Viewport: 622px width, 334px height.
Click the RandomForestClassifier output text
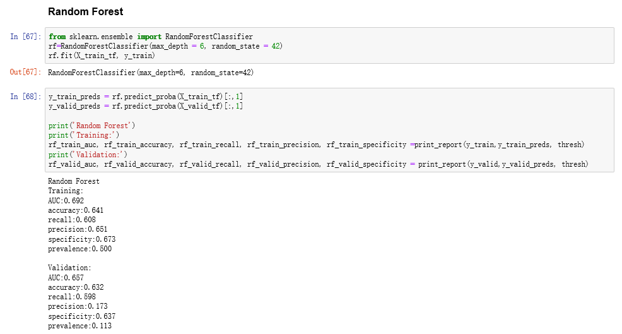[x=151, y=73]
